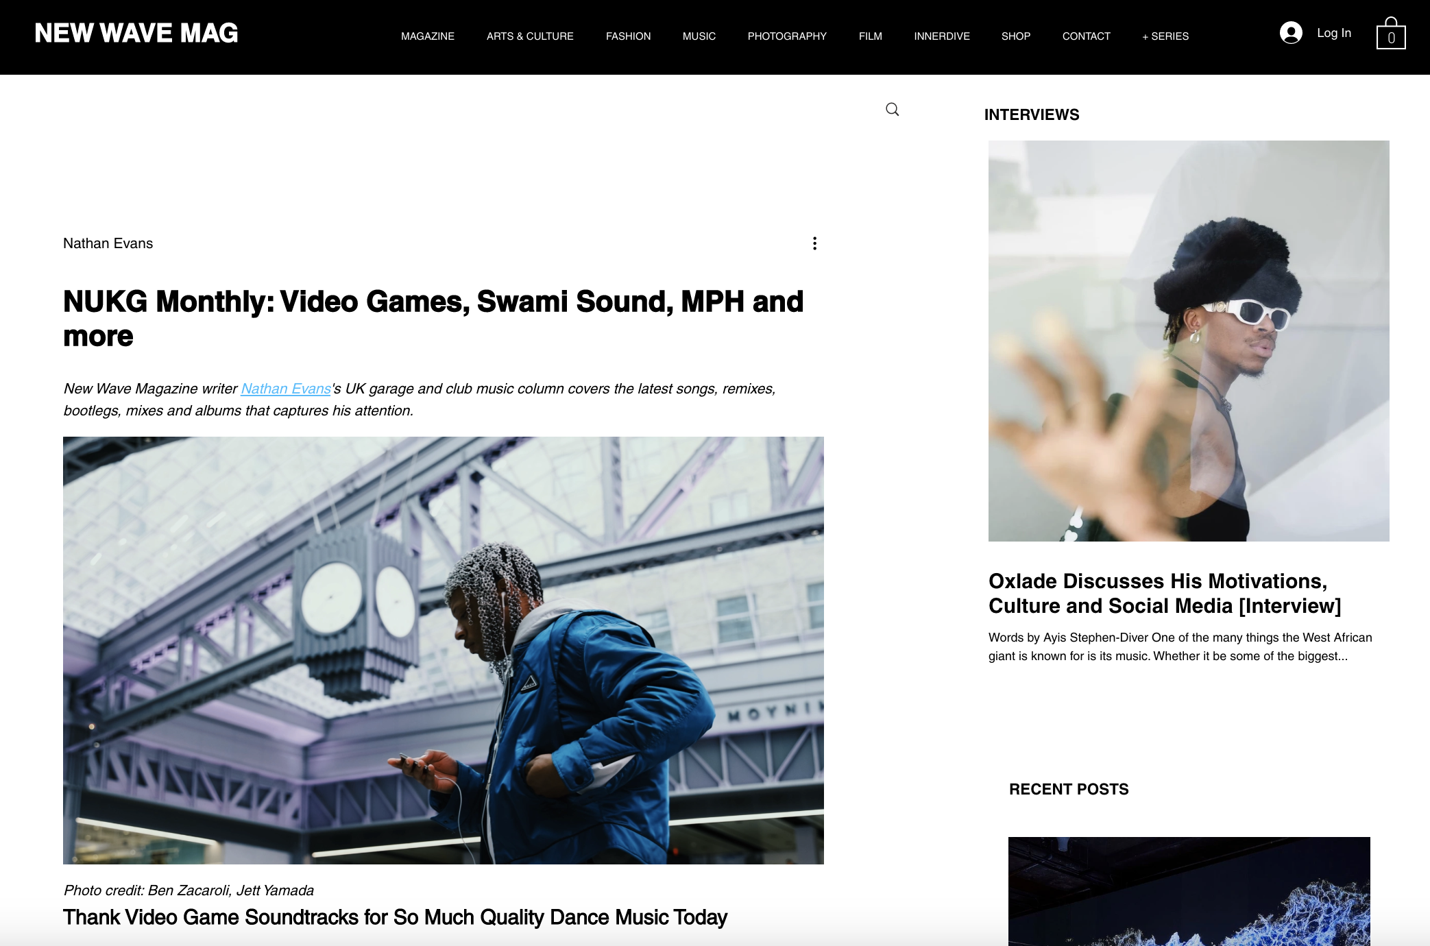Select MUSIC in the top navigation

pyautogui.click(x=699, y=36)
